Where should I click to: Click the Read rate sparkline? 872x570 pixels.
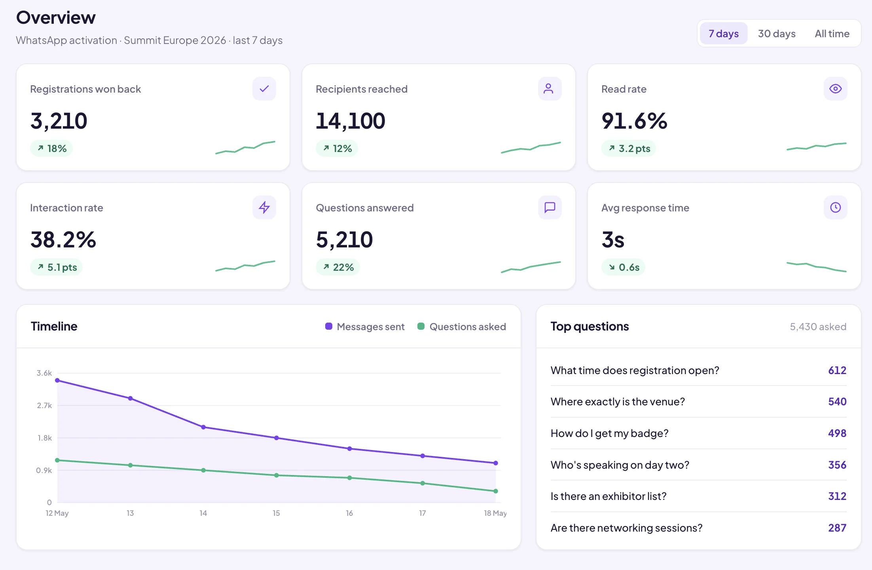tap(817, 146)
